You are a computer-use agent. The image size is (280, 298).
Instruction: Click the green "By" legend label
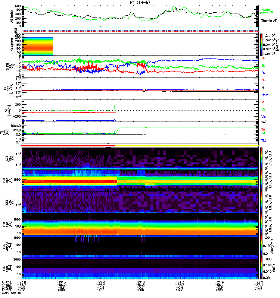click(x=263, y=66)
